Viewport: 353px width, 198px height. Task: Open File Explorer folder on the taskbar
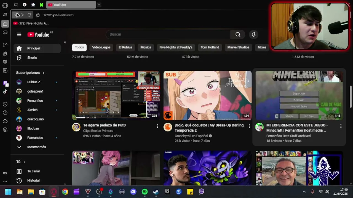click(31, 192)
